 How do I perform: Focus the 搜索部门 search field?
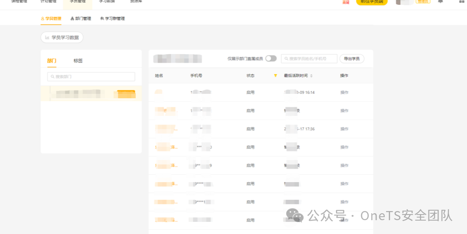click(x=91, y=77)
